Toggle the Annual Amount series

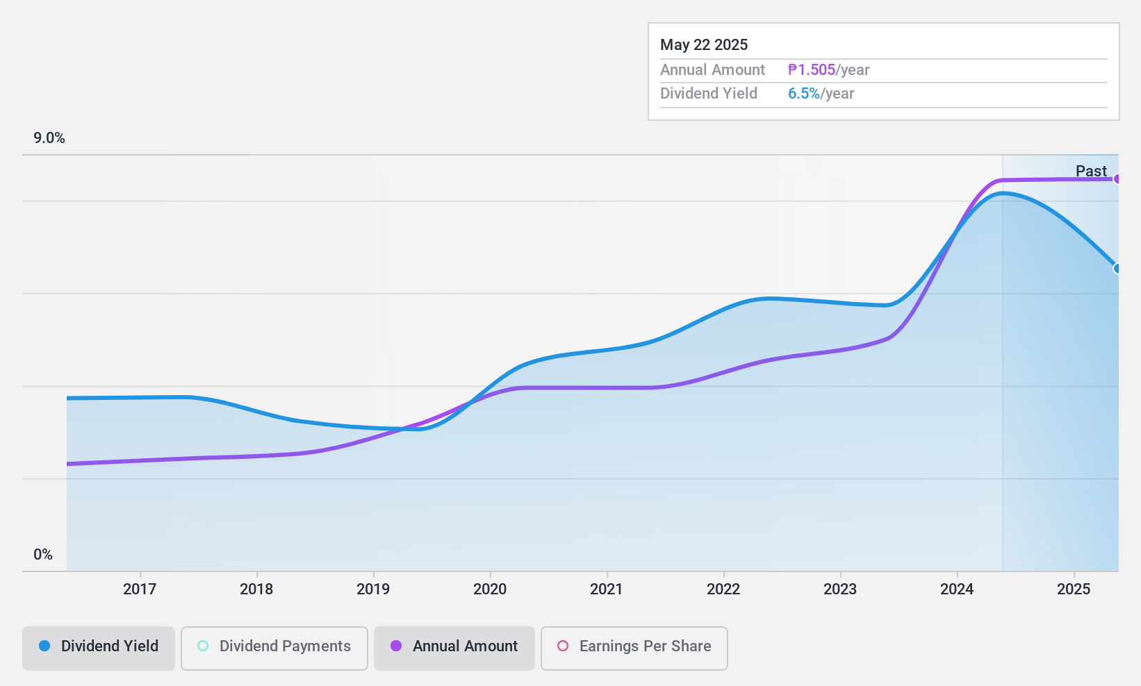(x=454, y=648)
